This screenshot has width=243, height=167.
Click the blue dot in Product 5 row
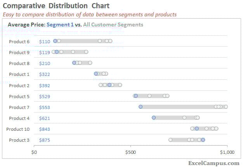point(135,96)
